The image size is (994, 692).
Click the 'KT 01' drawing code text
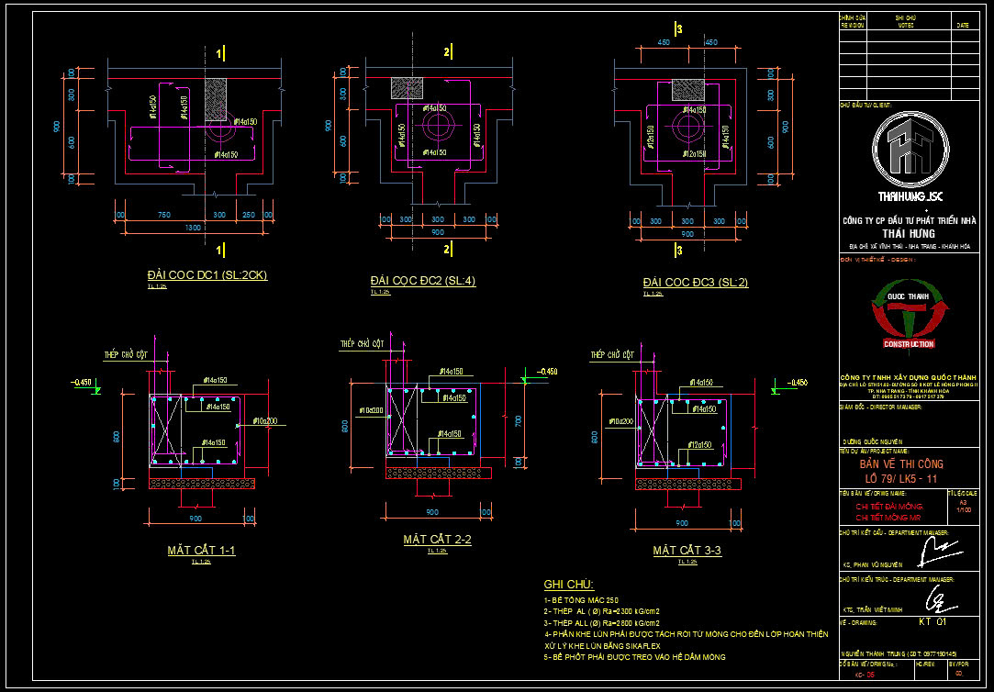coord(933,621)
